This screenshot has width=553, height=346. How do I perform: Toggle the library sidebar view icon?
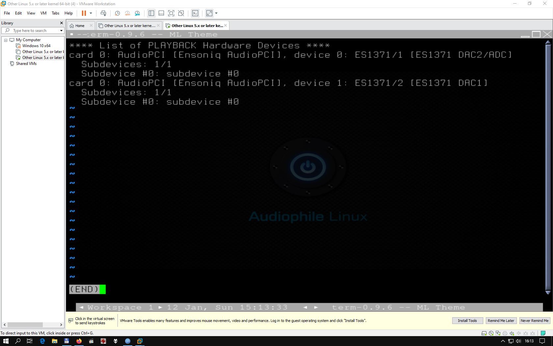point(151,13)
